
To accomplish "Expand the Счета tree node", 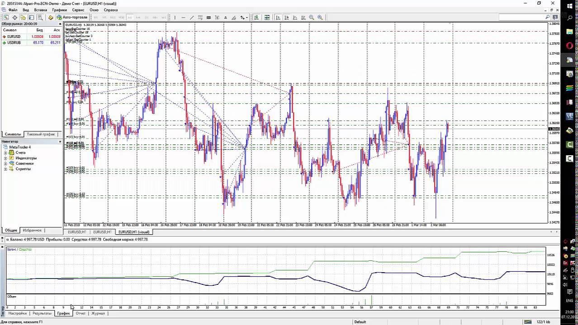I will point(5,153).
